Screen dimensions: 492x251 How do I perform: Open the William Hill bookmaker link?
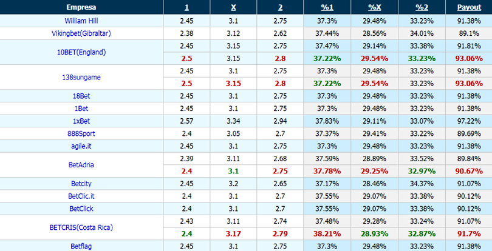click(81, 21)
